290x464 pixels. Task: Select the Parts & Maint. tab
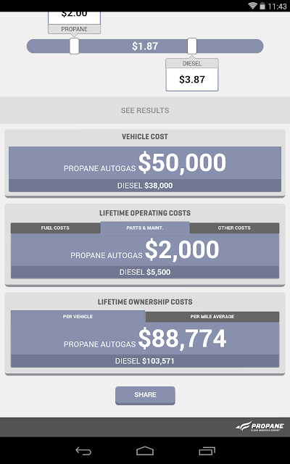pos(145,228)
